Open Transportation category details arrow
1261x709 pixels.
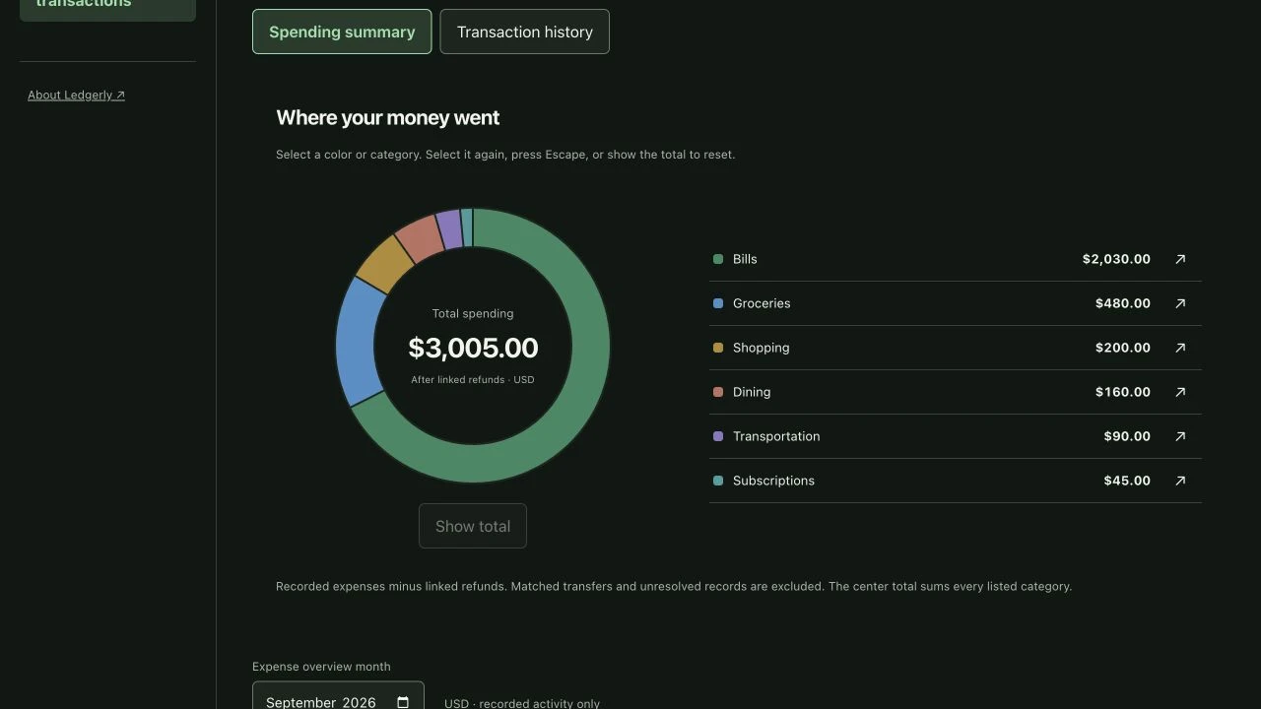click(1180, 436)
